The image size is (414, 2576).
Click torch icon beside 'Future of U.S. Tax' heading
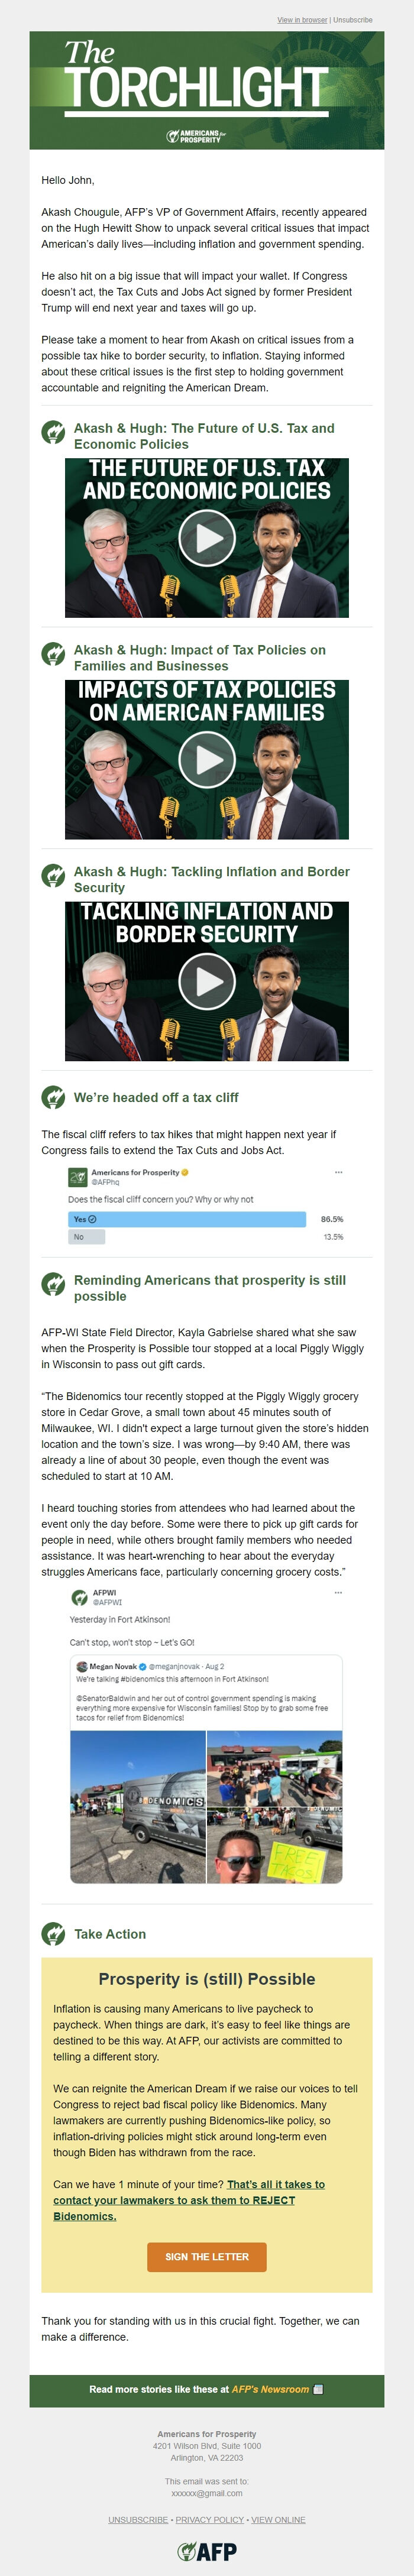pyautogui.click(x=53, y=432)
